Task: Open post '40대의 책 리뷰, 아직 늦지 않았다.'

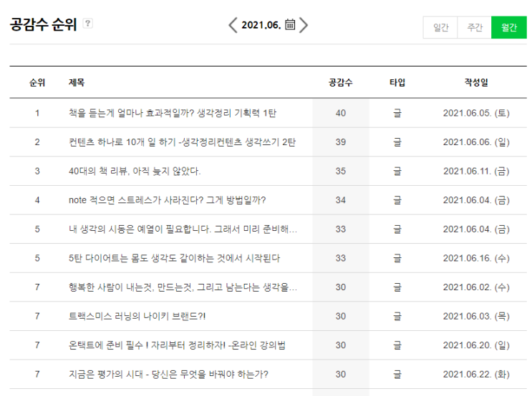Action: click(135, 171)
